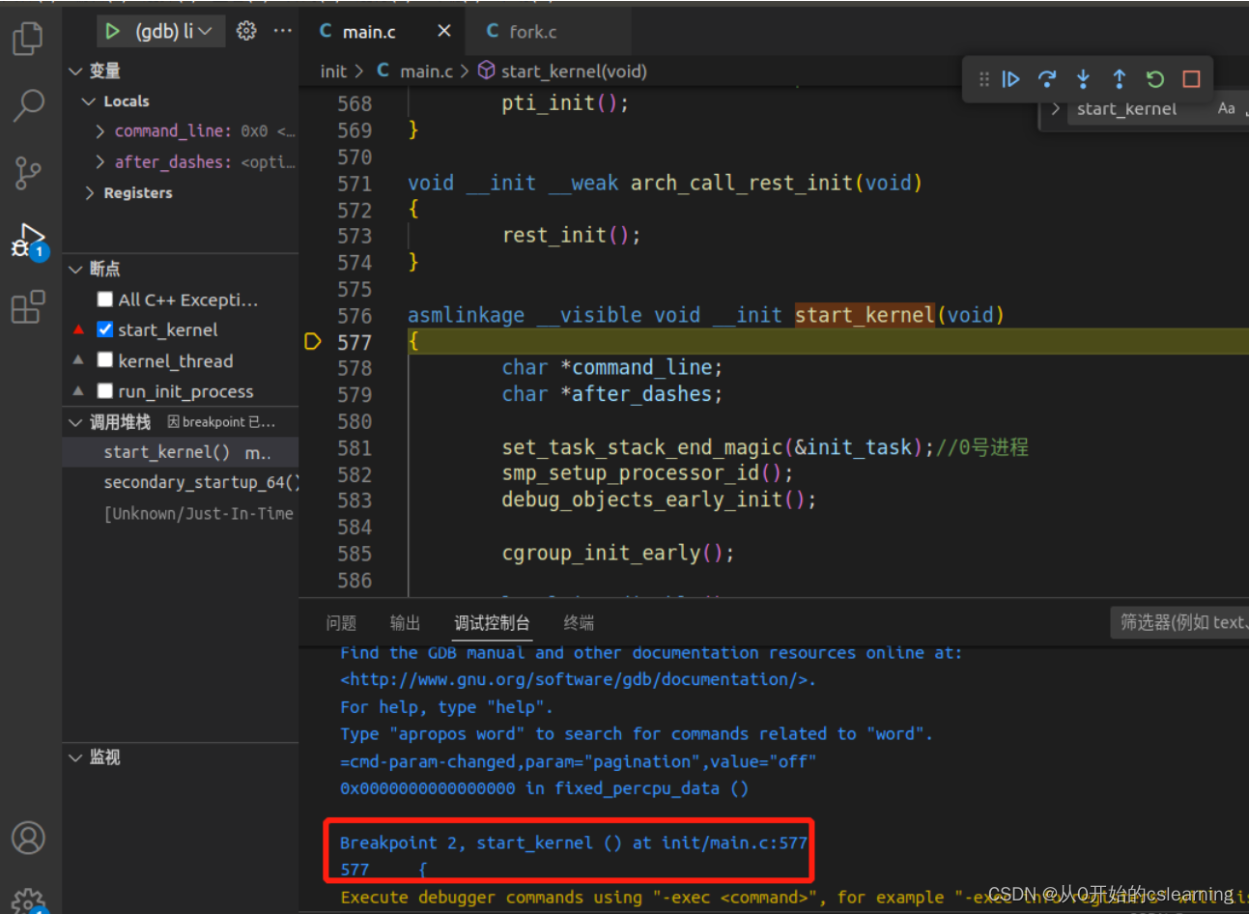This screenshot has height=914, width=1249.
Task: Open the Run and Debug sidebar icon
Action: [28, 240]
